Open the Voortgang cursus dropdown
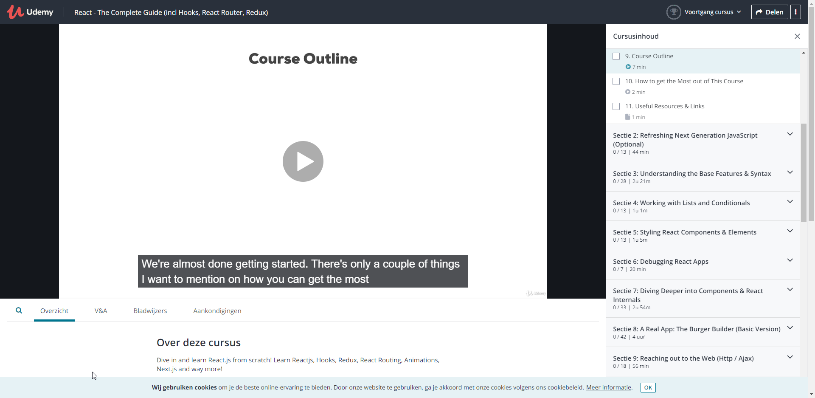The width and height of the screenshot is (815, 398). (x=713, y=12)
